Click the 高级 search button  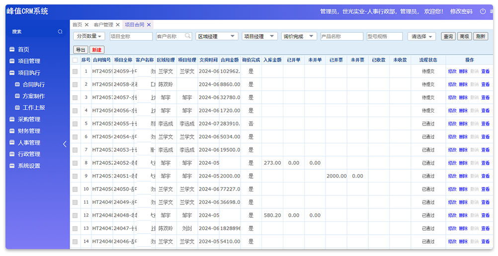tap(464, 37)
